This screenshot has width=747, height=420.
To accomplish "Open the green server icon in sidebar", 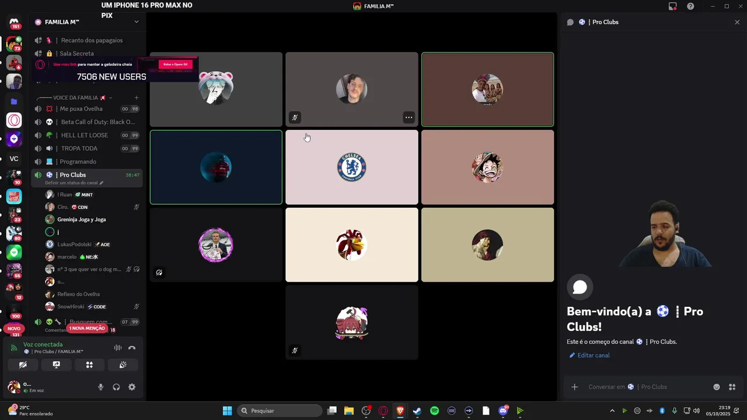I will click(14, 252).
